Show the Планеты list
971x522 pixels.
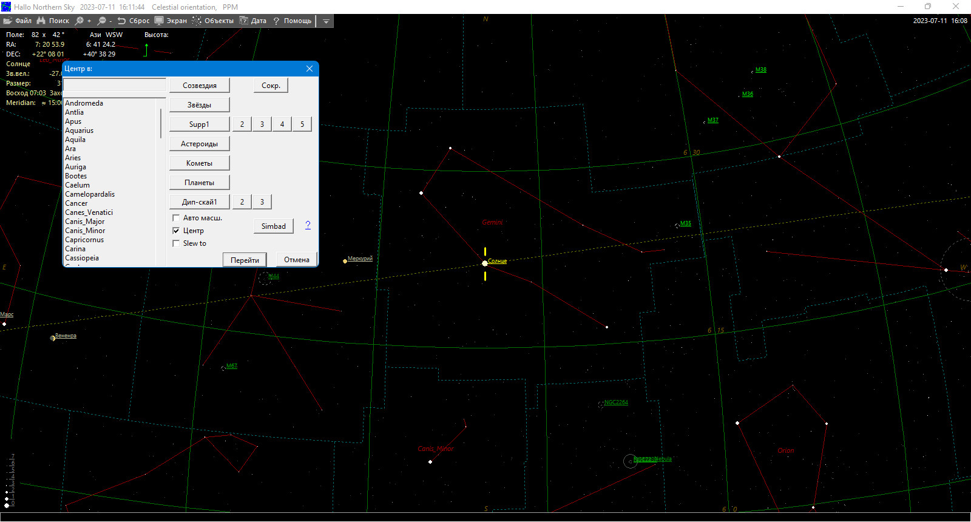pyautogui.click(x=199, y=182)
